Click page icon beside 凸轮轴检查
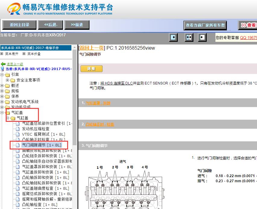 point(18,204)
